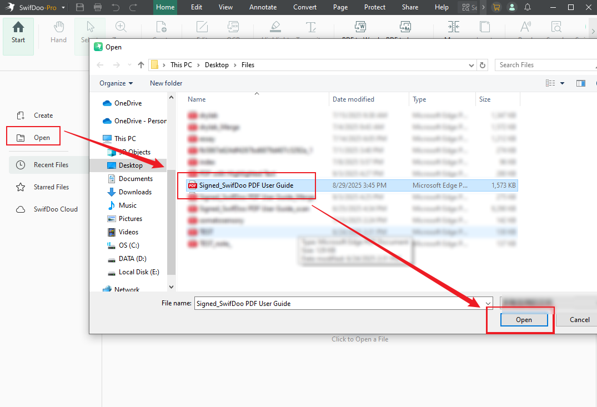Screen dimensions: 597x407
Task: Toggle the preview pane in the Open dialog
Action: pyautogui.click(x=581, y=83)
